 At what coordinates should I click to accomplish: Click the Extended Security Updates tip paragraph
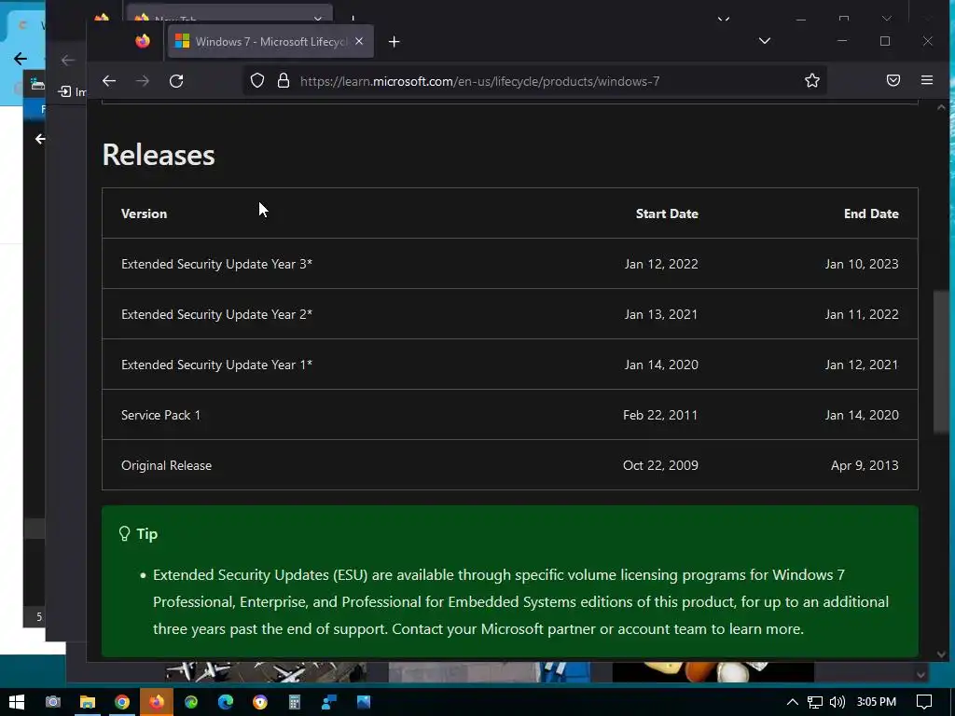(520, 602)
